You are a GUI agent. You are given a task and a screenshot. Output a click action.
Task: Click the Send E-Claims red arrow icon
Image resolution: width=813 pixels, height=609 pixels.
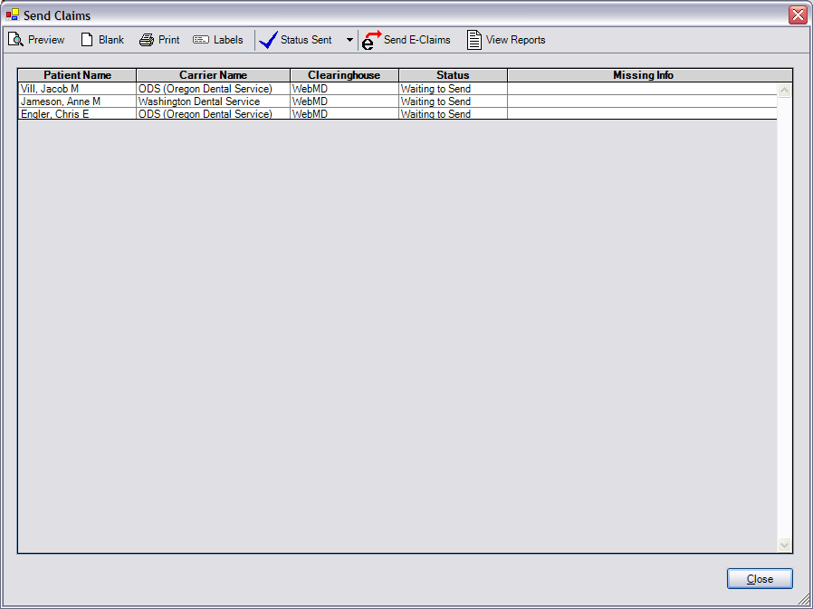[371, 40]
